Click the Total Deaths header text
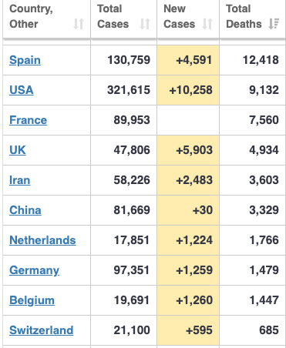Image resolution: width=286 pixels, height=348 pixels. pos(244,16)
